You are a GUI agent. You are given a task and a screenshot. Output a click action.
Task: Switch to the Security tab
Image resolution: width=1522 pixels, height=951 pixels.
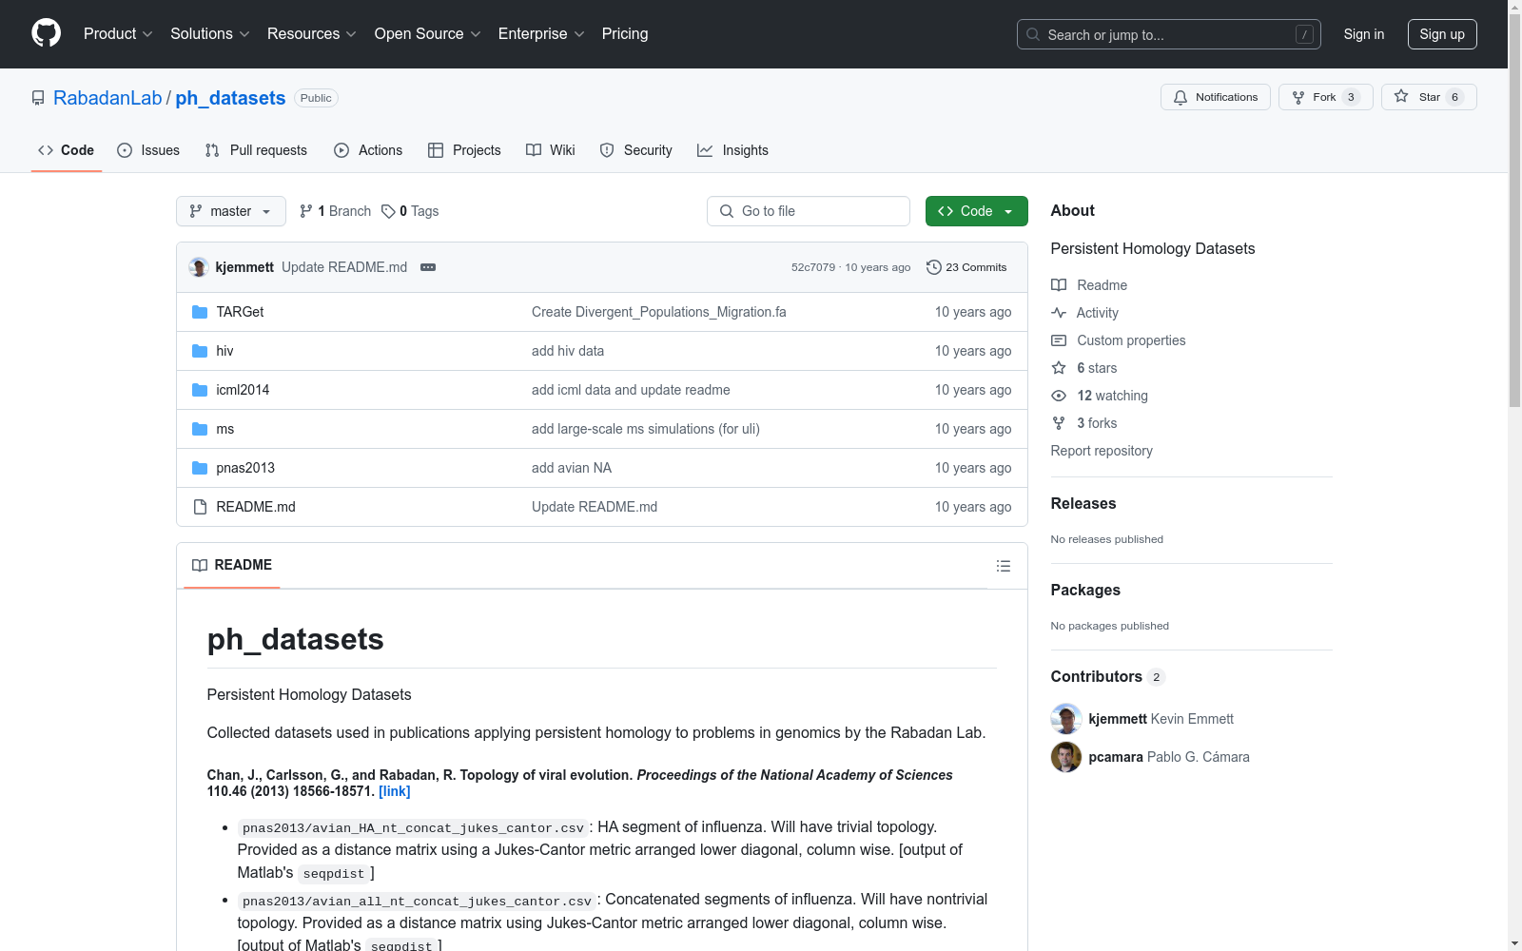(x=636, y=150)
